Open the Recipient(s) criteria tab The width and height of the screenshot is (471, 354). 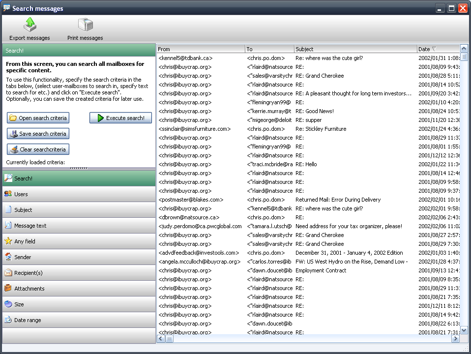[79, 273]
